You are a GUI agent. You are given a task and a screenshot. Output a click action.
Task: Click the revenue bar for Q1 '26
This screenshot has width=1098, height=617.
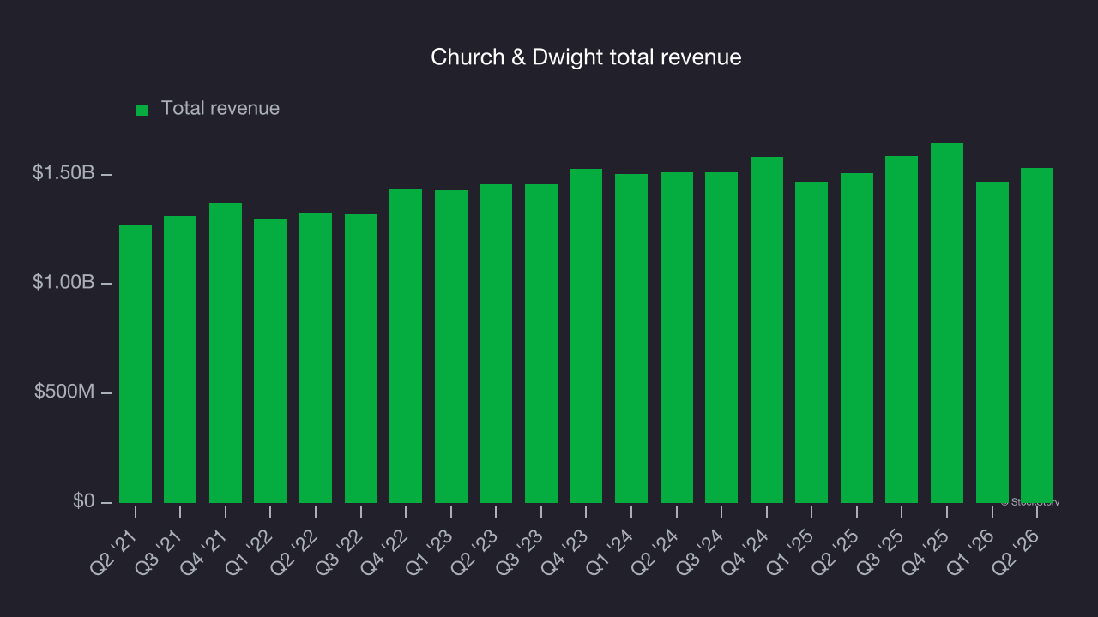pyautogui.click(x=992, y=342)
